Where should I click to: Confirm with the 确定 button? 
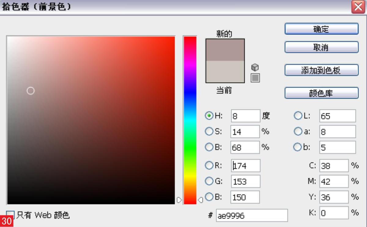point(321,29)
